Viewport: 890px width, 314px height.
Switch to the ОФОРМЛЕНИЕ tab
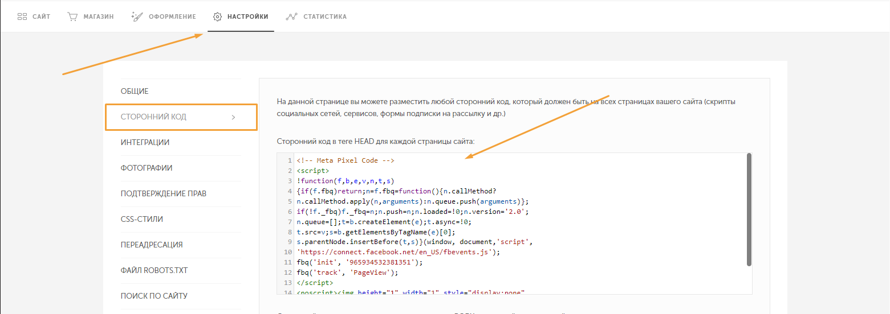click(x=164, y=16)
